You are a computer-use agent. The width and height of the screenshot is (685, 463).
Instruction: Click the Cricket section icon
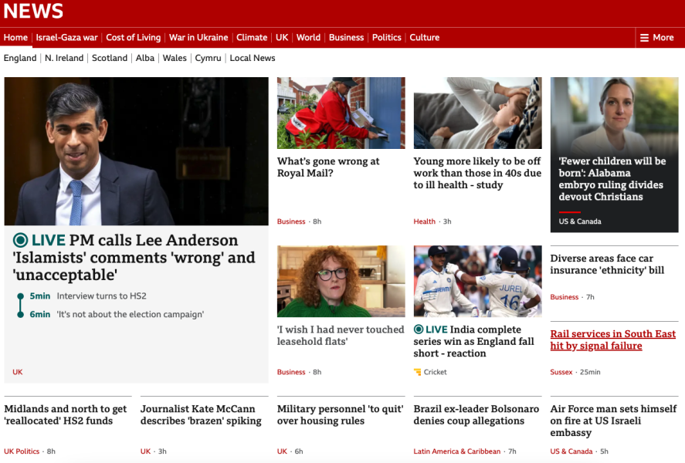point(418,372)
